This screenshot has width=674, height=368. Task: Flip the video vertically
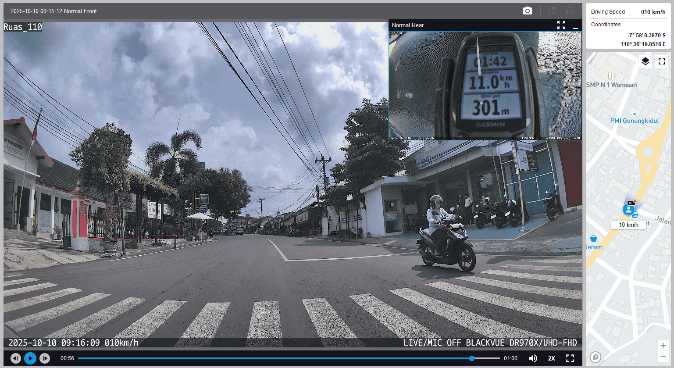[553, 11]
